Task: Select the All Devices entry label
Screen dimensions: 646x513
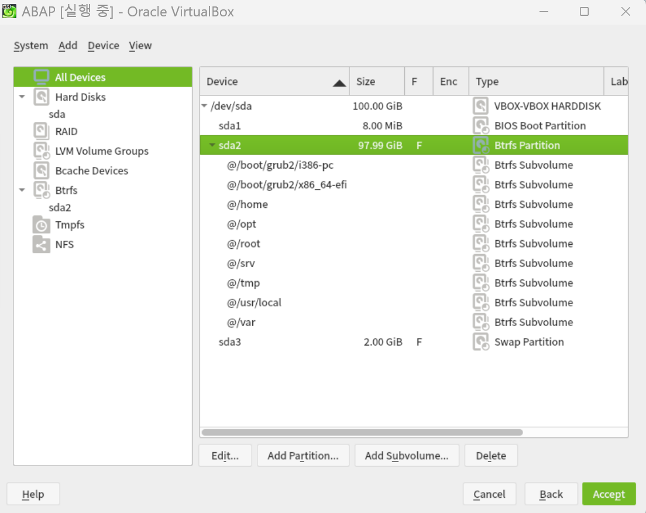Action: (80, 77)
